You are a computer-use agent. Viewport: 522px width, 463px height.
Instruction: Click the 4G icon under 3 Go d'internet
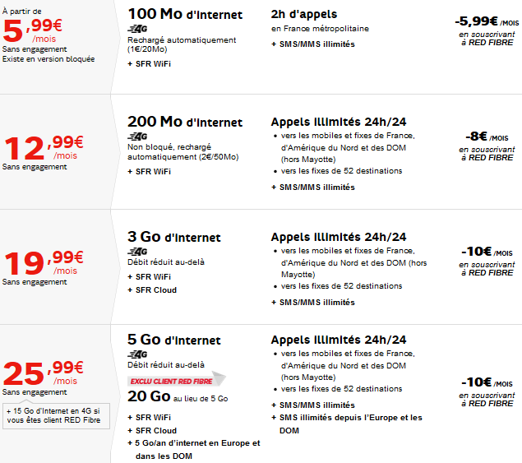(x=137, y=252)
